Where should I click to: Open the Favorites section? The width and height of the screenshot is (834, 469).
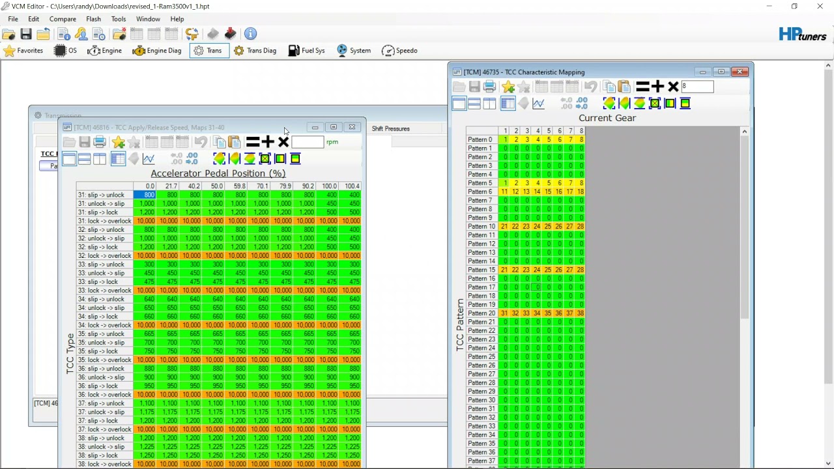tap(23, 51)
